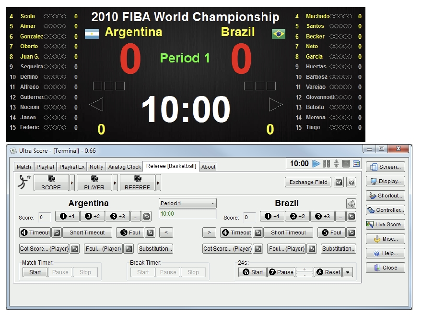This screenshot has height=319, width=422.
Task: Open the Display... settings
Action: pyautogui.click(x=386, y=181)
